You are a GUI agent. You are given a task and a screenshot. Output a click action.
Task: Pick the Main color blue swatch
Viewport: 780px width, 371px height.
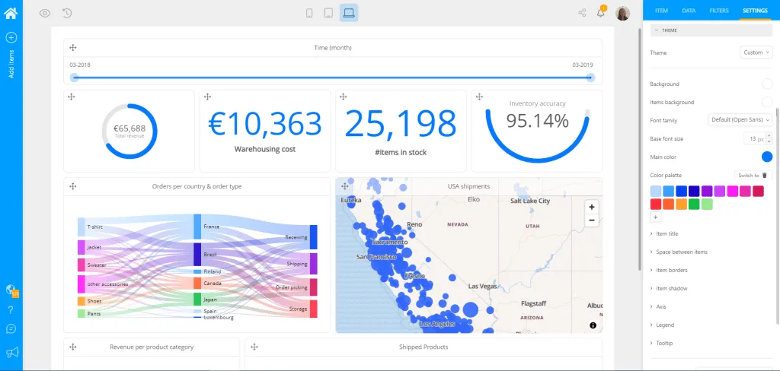[766, 157]
